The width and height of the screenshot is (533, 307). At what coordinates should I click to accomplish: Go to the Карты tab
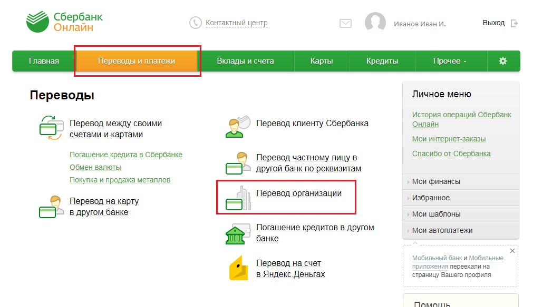point(322,61)
